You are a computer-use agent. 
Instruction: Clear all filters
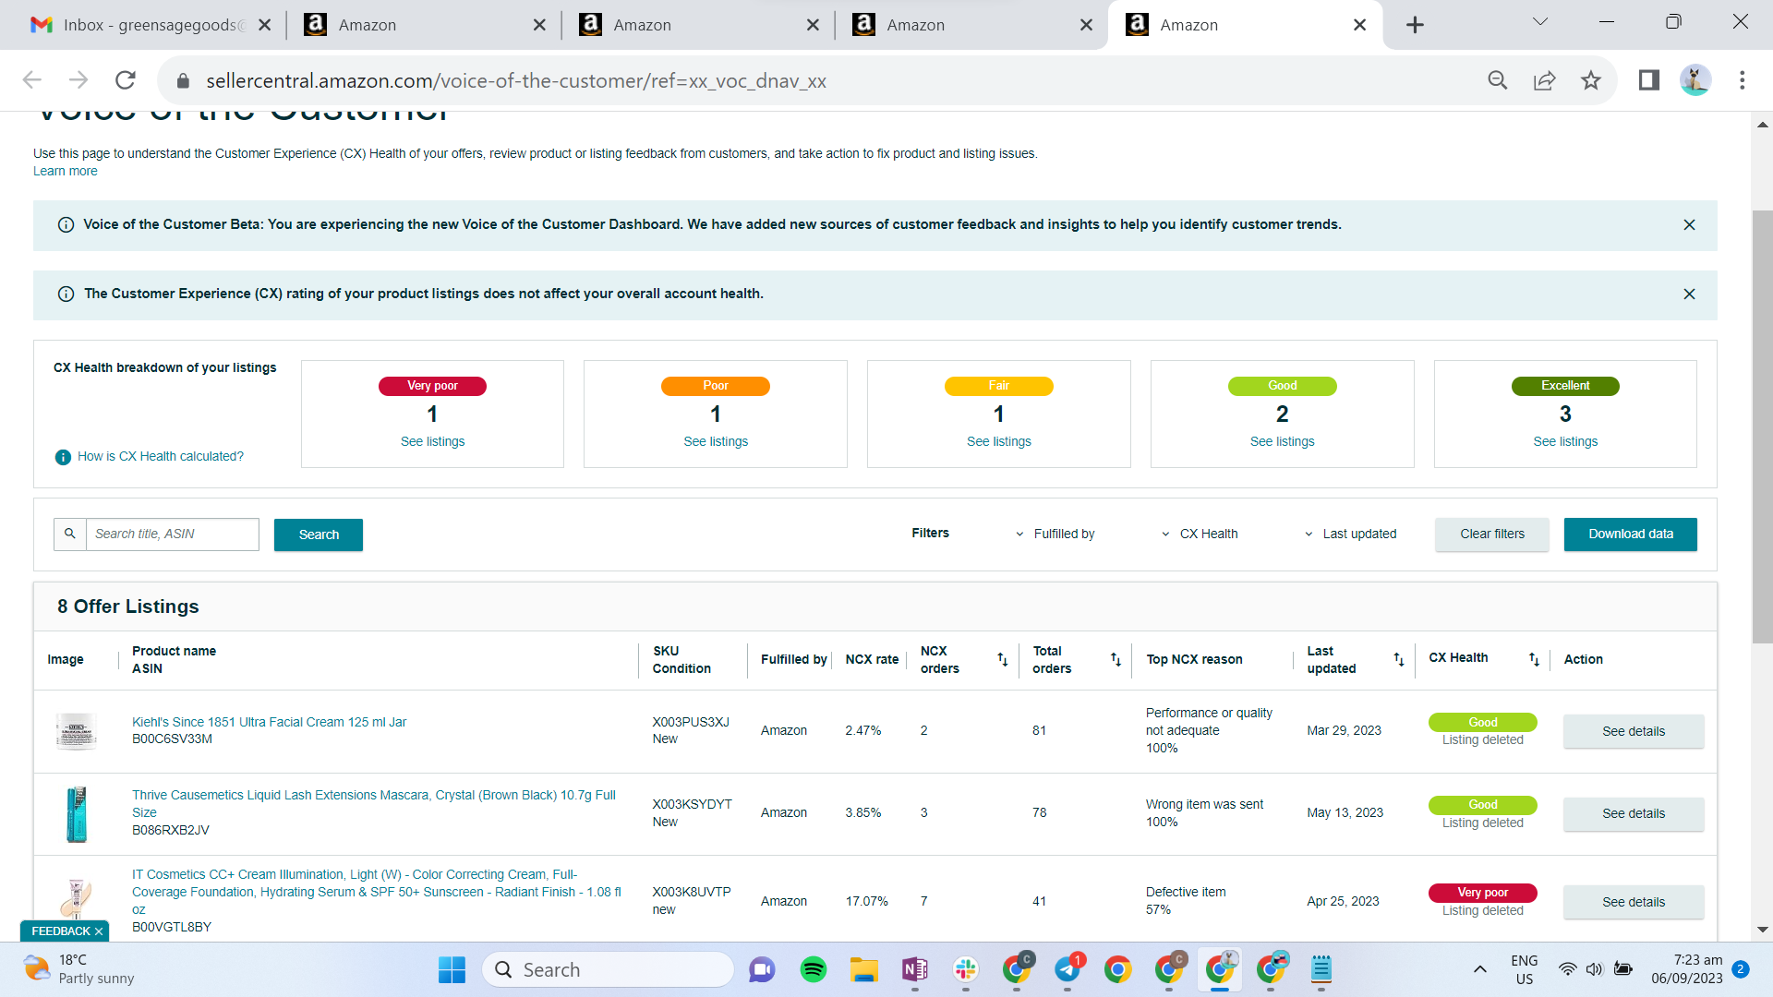click(1492, 535)
